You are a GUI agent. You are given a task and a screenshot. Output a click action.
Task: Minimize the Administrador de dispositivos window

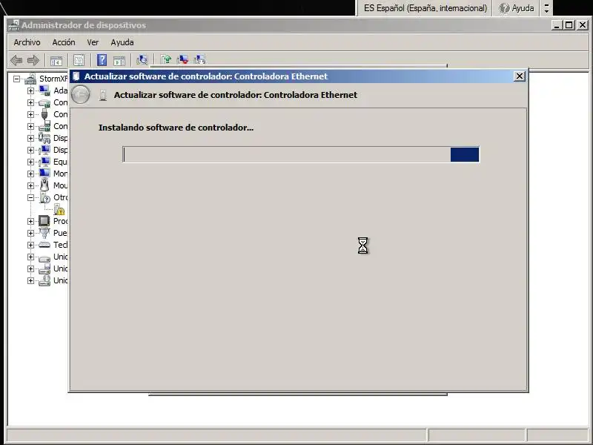(557, 25)
